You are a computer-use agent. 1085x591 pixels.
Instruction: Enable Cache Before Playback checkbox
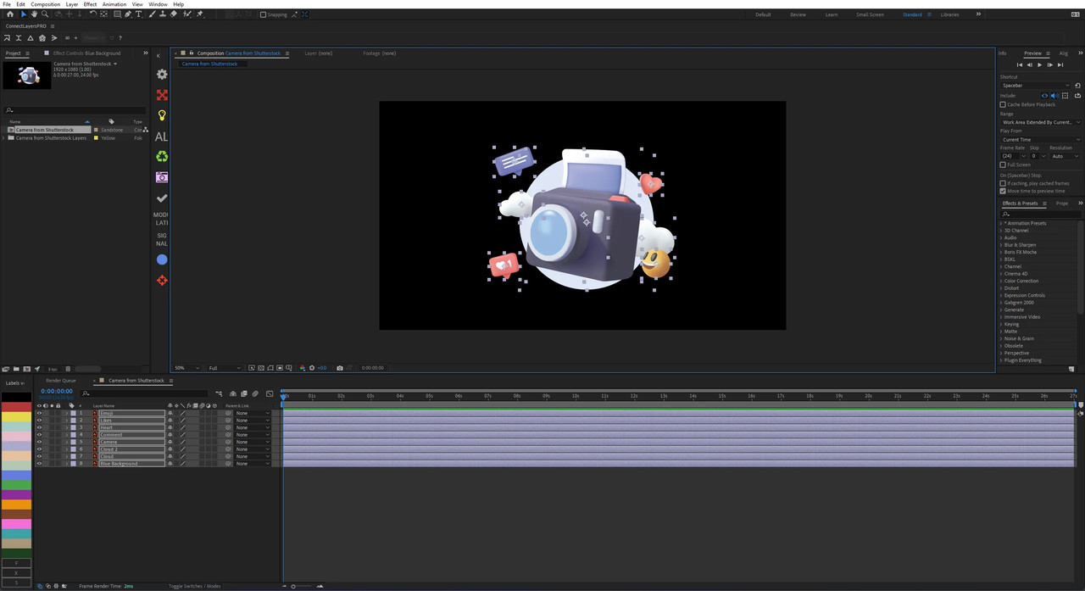(1003, 104)
